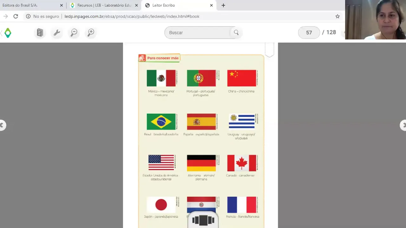Image resolution: width=406 pixels, height=228 pixels.
Task: Open the page thumbnails strip button
Action: coord(203,220)
